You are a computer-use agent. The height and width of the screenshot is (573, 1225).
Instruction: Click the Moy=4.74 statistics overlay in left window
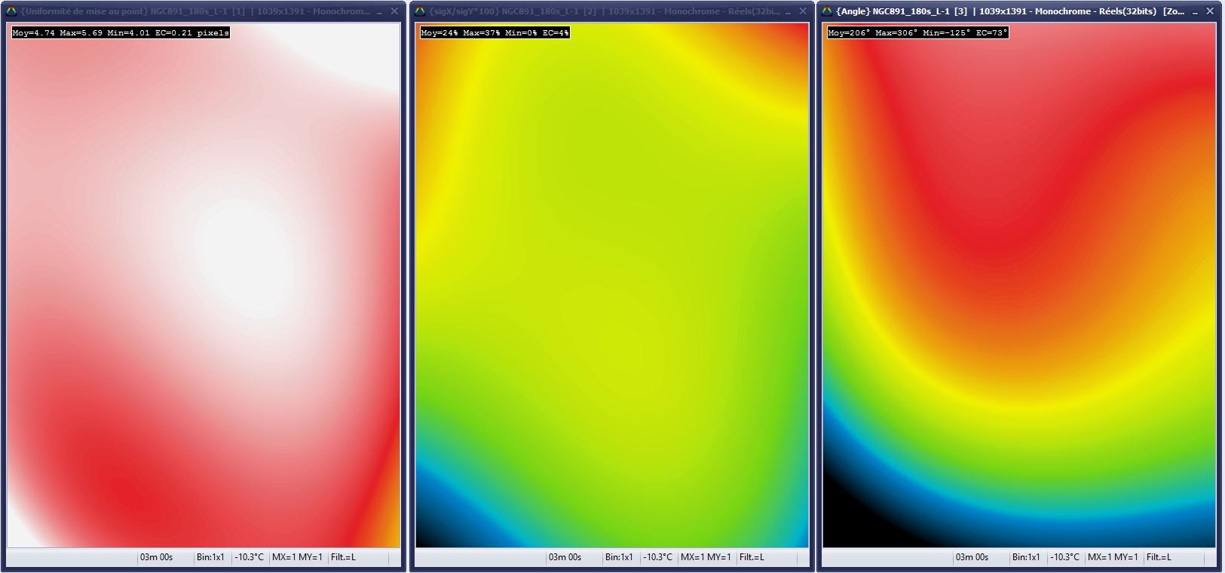click(x=121, y=32)
